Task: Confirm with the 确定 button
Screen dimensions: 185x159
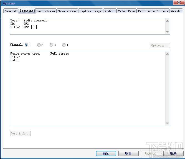Action: point(106,153)
